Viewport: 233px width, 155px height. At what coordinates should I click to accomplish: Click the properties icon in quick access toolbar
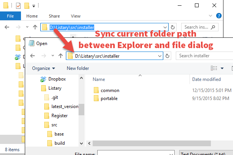pyautogui.click(x=18, y=6)
